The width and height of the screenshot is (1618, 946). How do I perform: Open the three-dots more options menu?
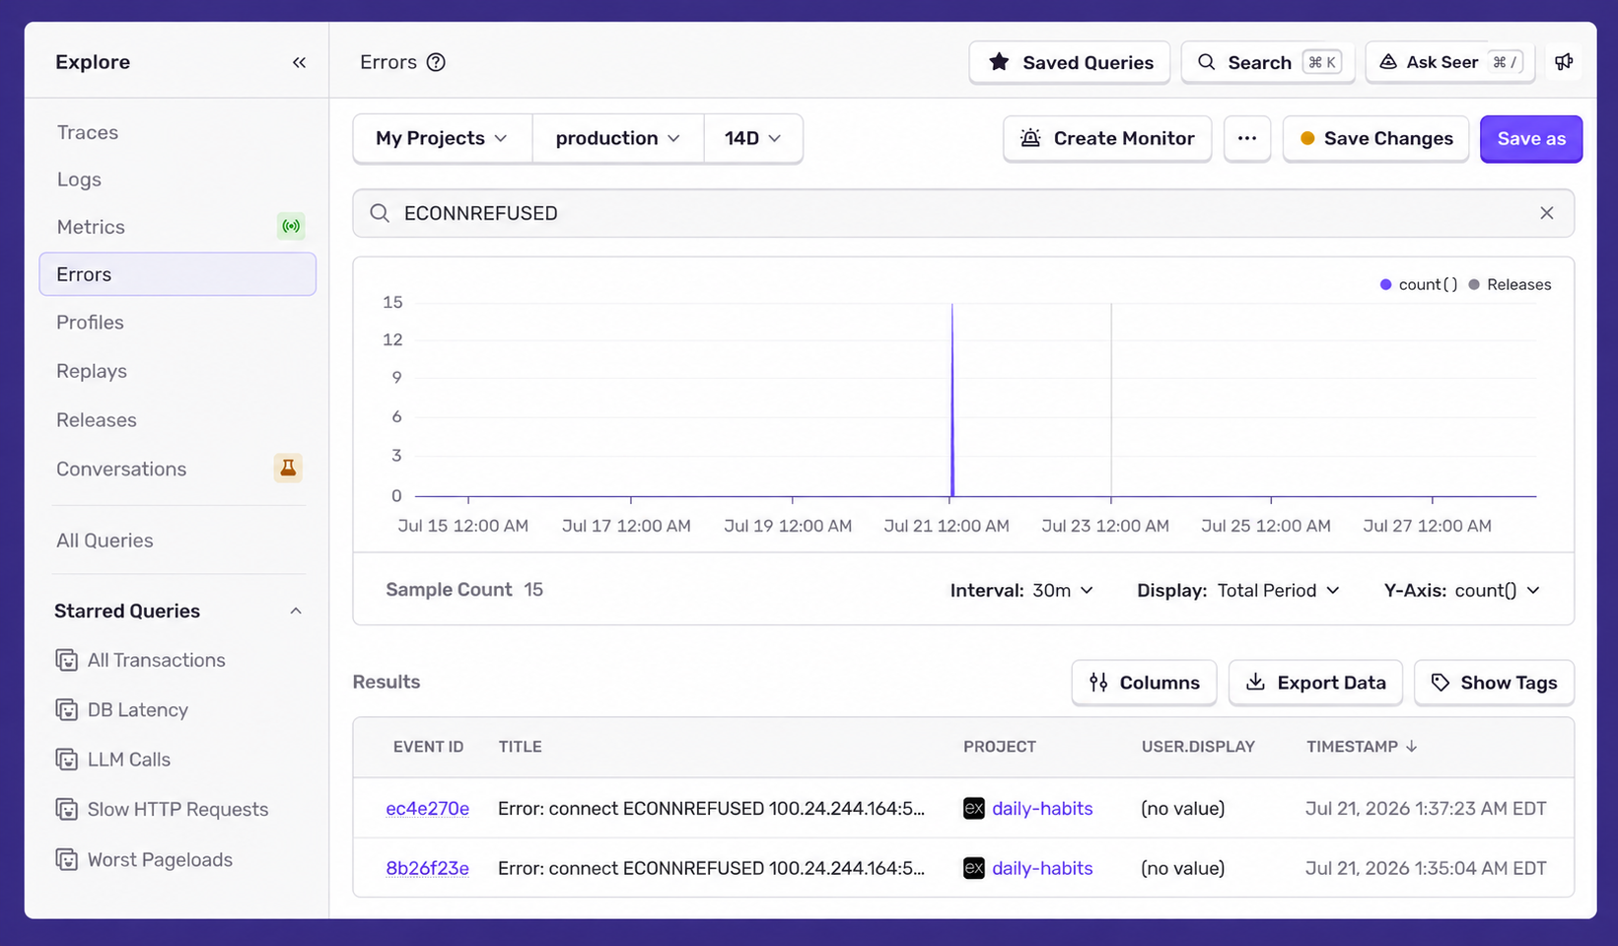[x=1247, y=138]
